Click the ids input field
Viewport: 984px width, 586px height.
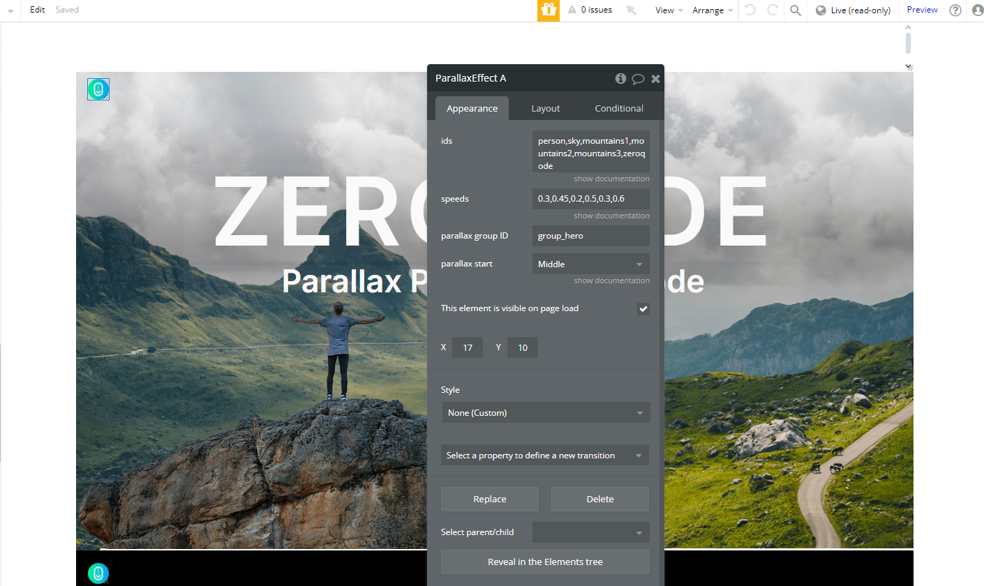point(591,151)
